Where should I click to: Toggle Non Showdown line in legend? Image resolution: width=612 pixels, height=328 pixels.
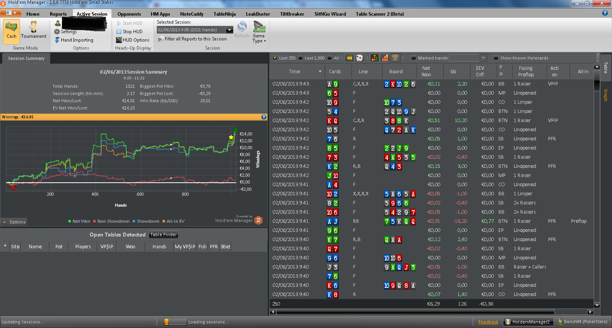click(111, 221)
